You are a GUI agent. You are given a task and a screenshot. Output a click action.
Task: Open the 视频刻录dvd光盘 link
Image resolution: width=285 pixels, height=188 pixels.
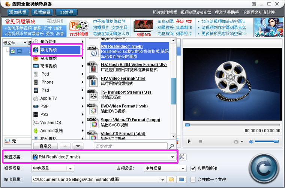click(x=196, y=12)
